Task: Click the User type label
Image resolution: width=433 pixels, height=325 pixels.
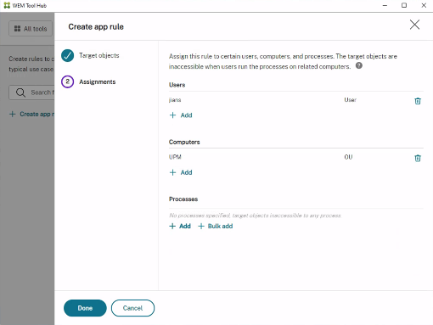Action: coord(351,100)
